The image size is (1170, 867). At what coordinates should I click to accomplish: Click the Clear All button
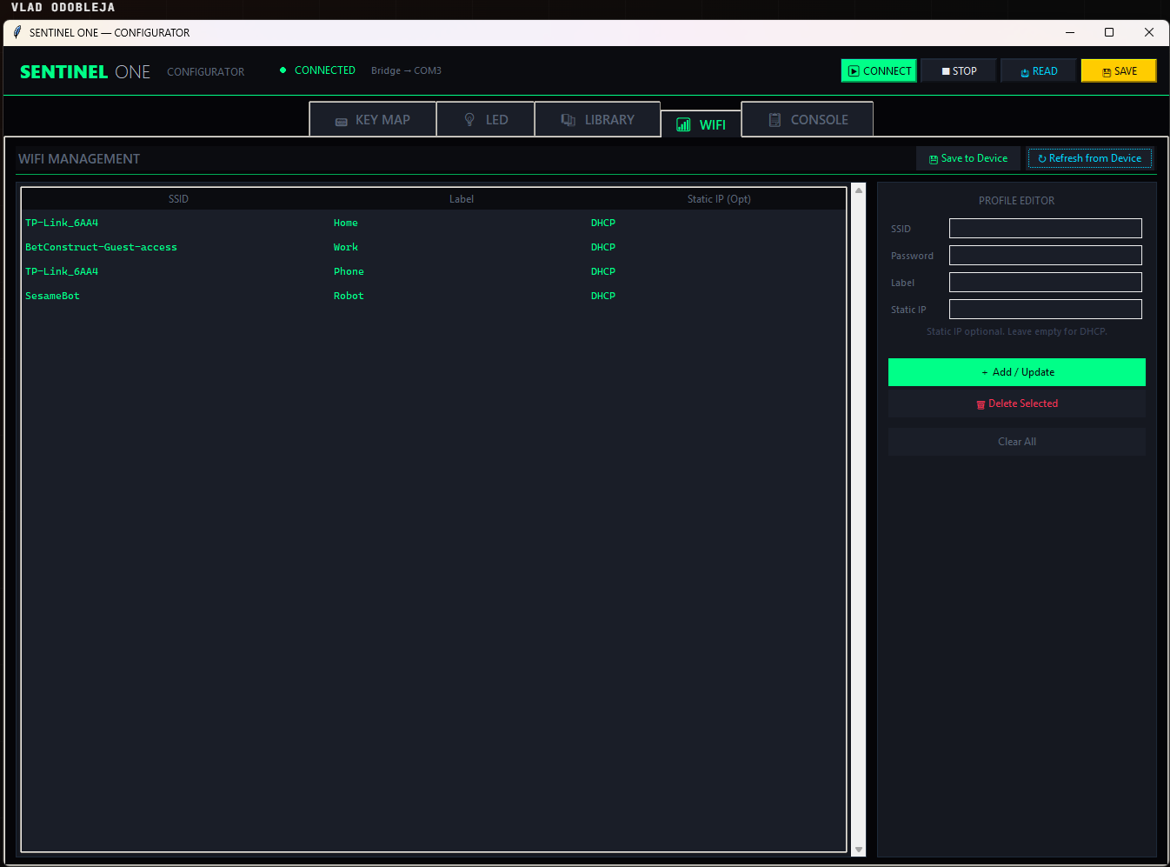tap(1017, 442)
